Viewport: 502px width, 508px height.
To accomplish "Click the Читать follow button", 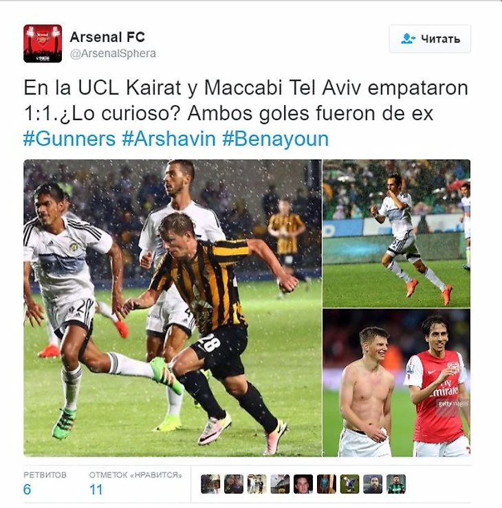I will pos(430,38).
